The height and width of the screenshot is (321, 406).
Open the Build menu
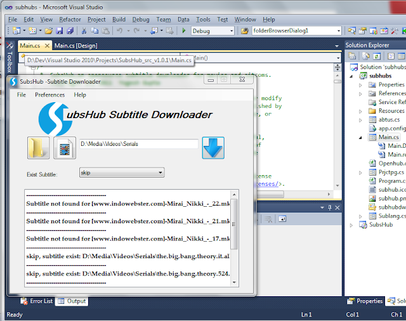coord(119,20)
